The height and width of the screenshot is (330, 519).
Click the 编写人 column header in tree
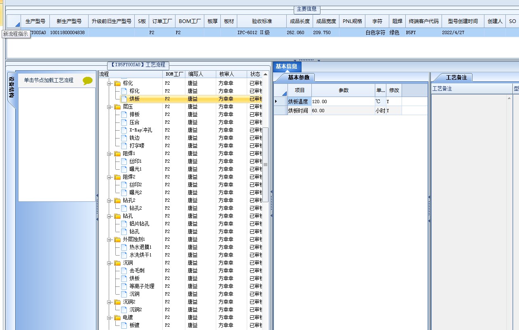200,74
